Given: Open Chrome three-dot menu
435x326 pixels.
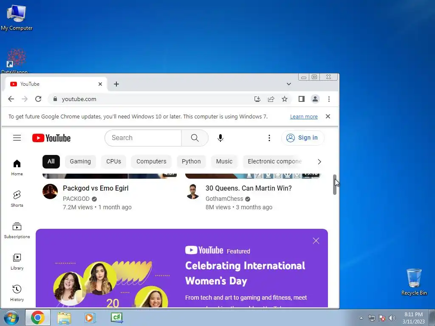Looking at the screenshot, I should [x=329, y=99].
